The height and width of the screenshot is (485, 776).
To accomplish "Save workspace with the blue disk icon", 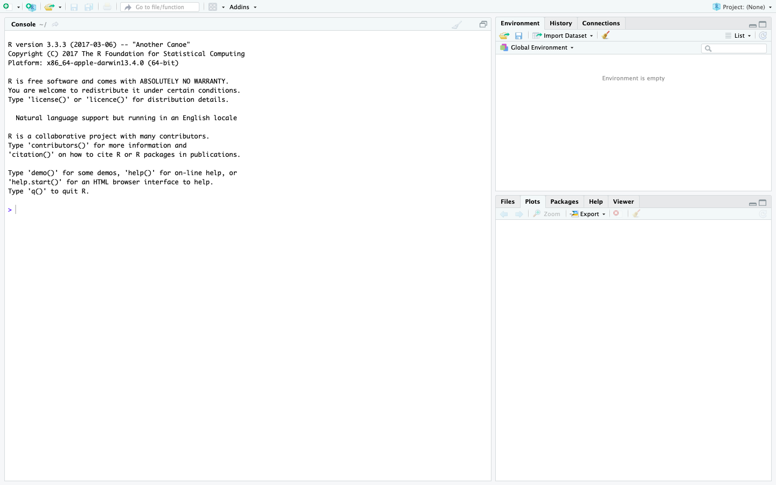I will tap(518, 36).
